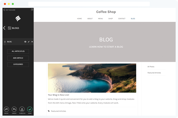Select the Shop navigation menu item
The image size is (178, 118).
click(x=111, y=19)
